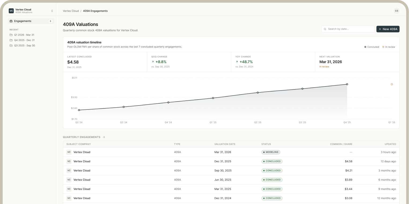The width and height of the screenshot is (409, 204).
Task: Click VC icon in Sep 30, 2025 row
Action: pyautogui.click(x=69, y=171)
